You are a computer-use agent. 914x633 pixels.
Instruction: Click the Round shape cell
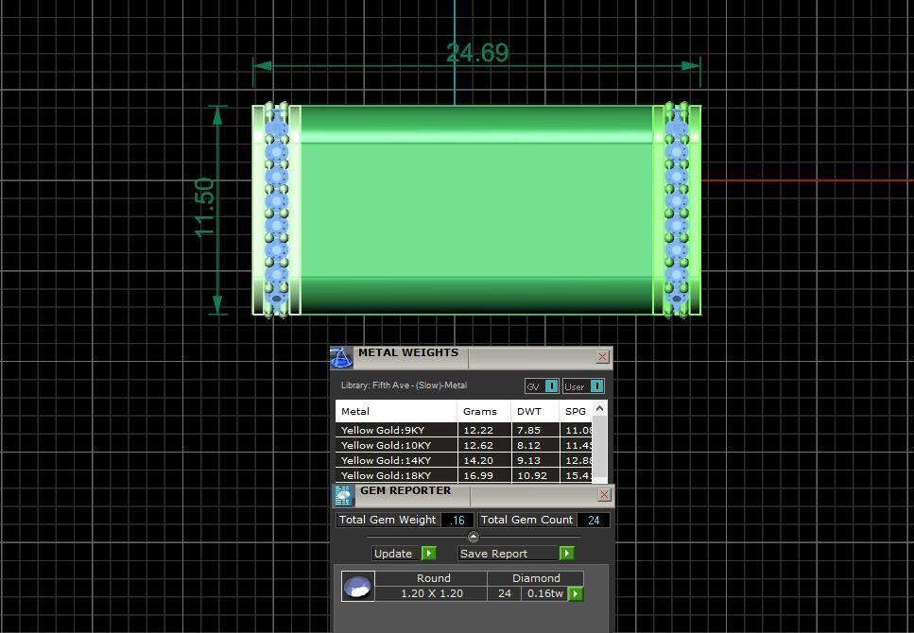click(x=433, y=578)
